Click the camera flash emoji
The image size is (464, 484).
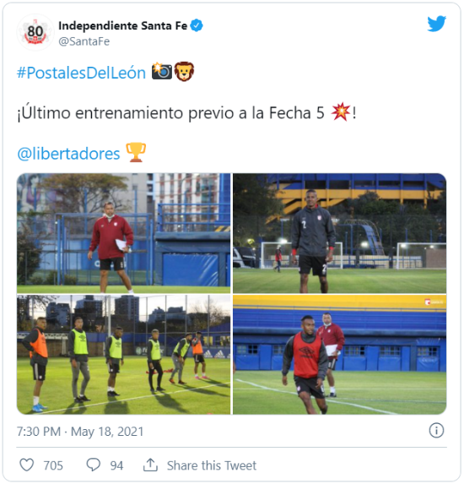(162, 71)
